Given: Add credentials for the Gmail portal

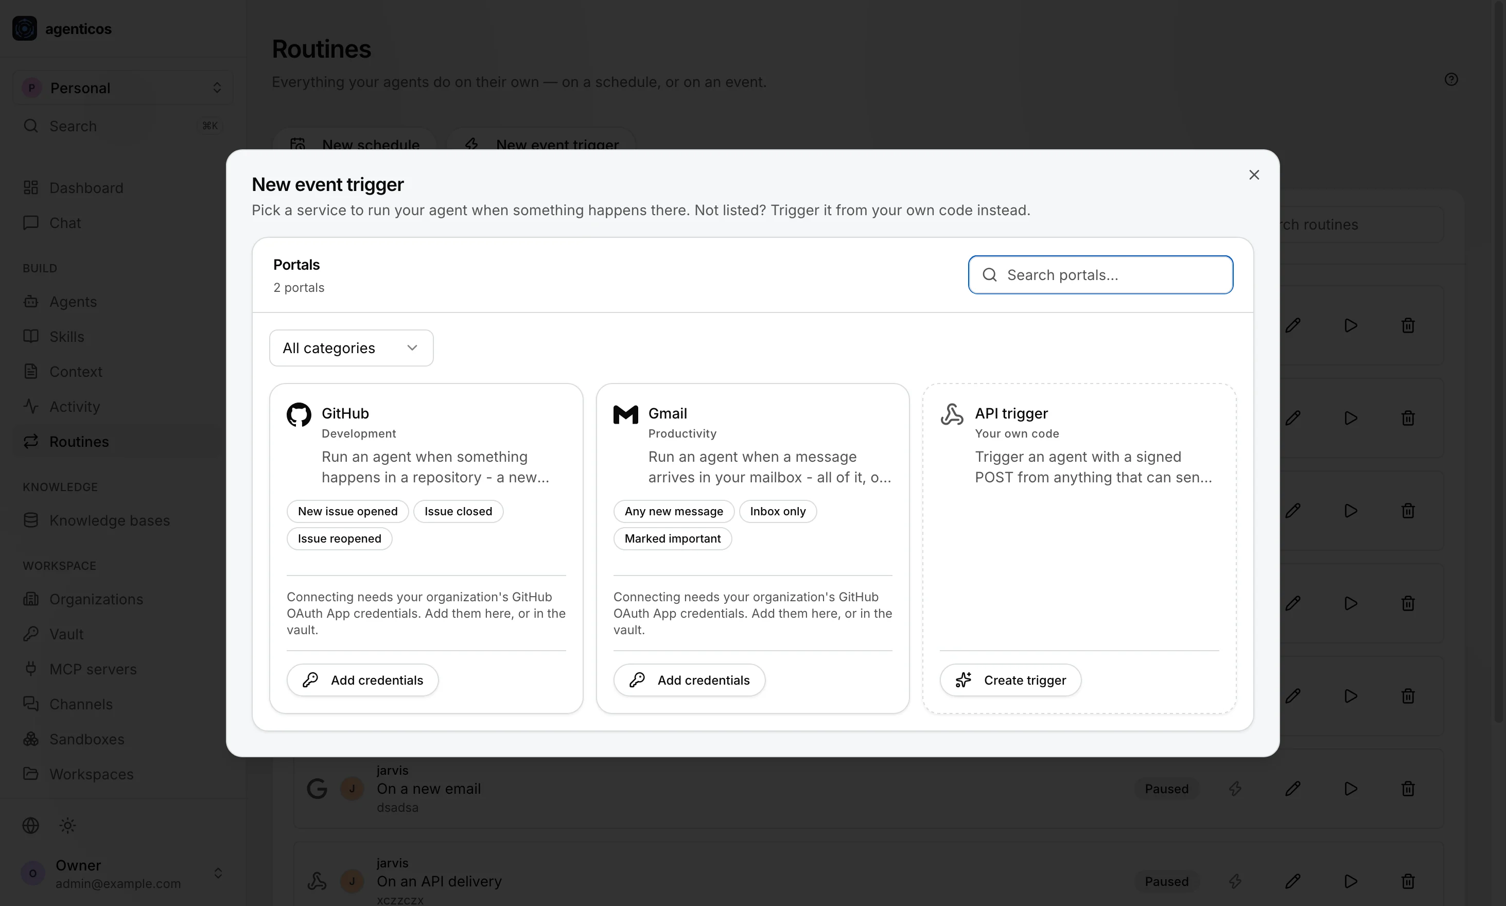Looking at the screenshot, I should click(x=689, y=680).
